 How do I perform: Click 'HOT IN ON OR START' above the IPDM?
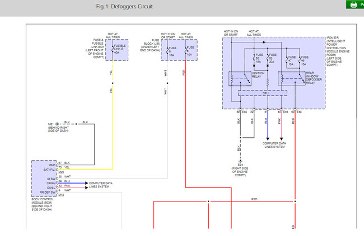[231, 33]
